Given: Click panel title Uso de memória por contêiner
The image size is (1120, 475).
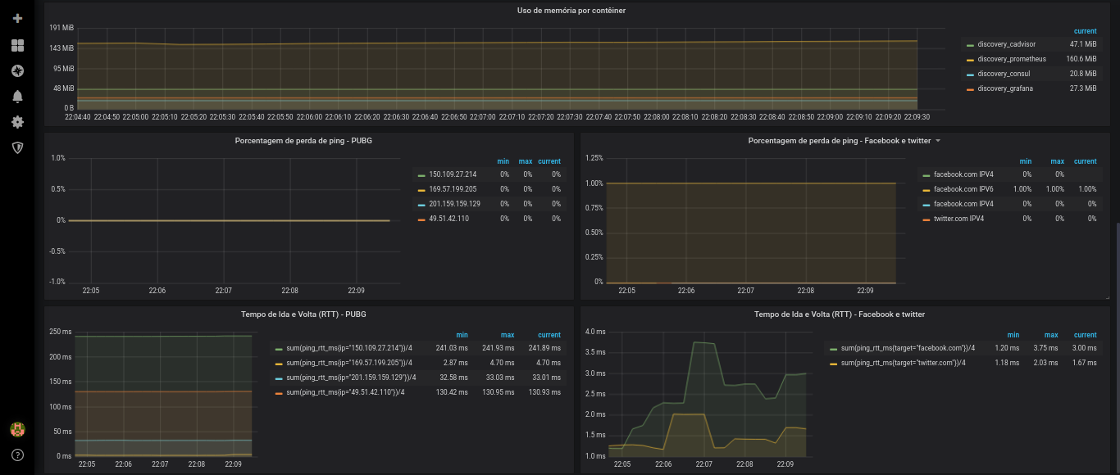Looking at the screenshot, I should tap(571, 11).
